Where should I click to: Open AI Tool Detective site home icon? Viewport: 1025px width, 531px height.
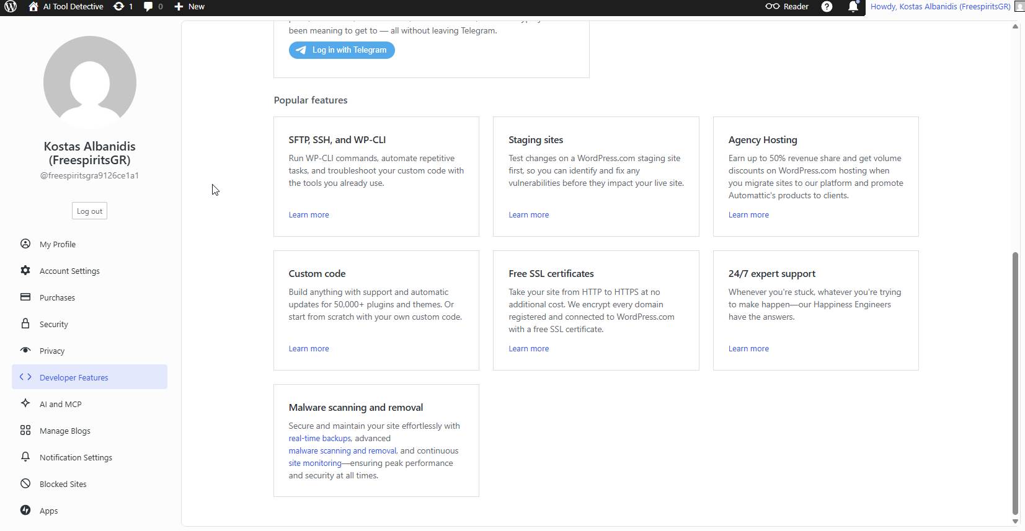[33, 6]
